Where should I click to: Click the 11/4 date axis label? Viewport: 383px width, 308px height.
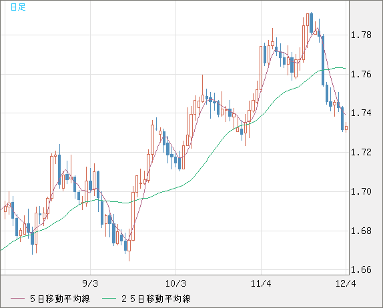click(261, 283)
